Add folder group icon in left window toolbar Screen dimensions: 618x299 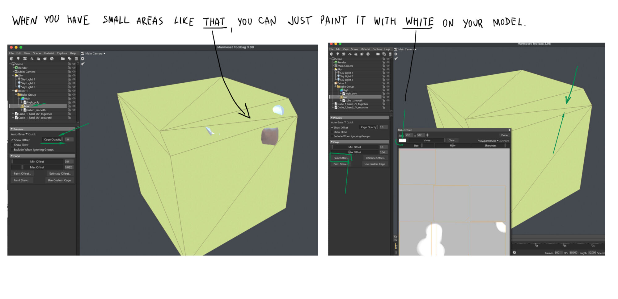coord(63,59)
